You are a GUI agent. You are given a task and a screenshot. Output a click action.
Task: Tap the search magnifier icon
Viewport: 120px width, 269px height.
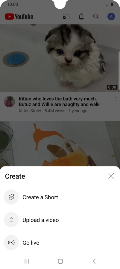[96, 17]
